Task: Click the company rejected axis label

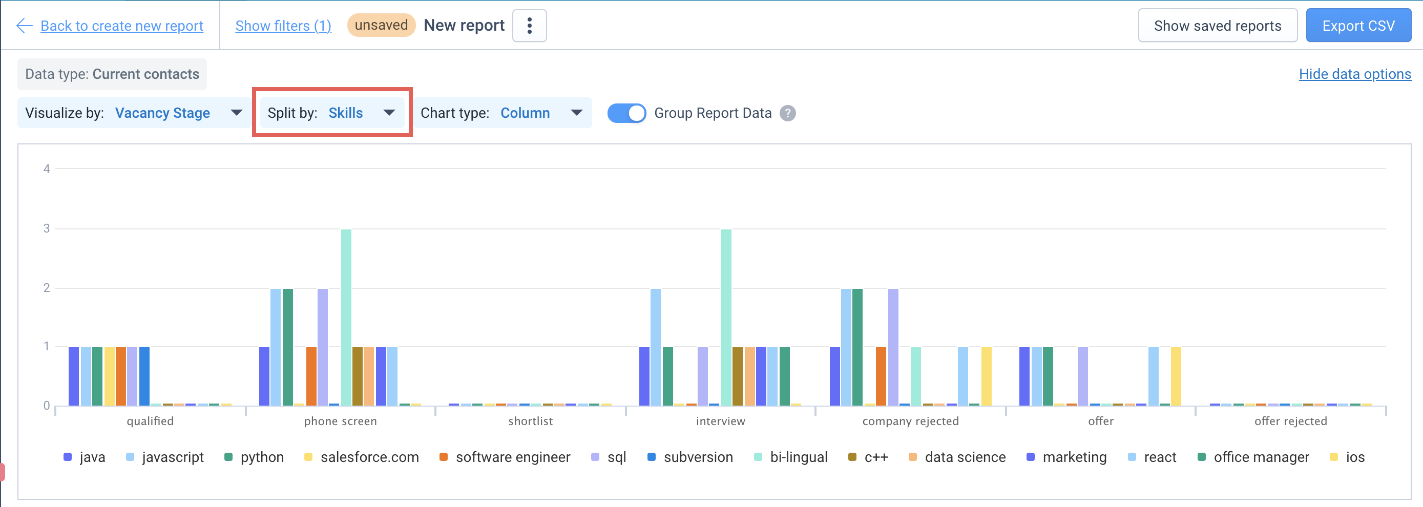Action: click(x=910, y=421)
